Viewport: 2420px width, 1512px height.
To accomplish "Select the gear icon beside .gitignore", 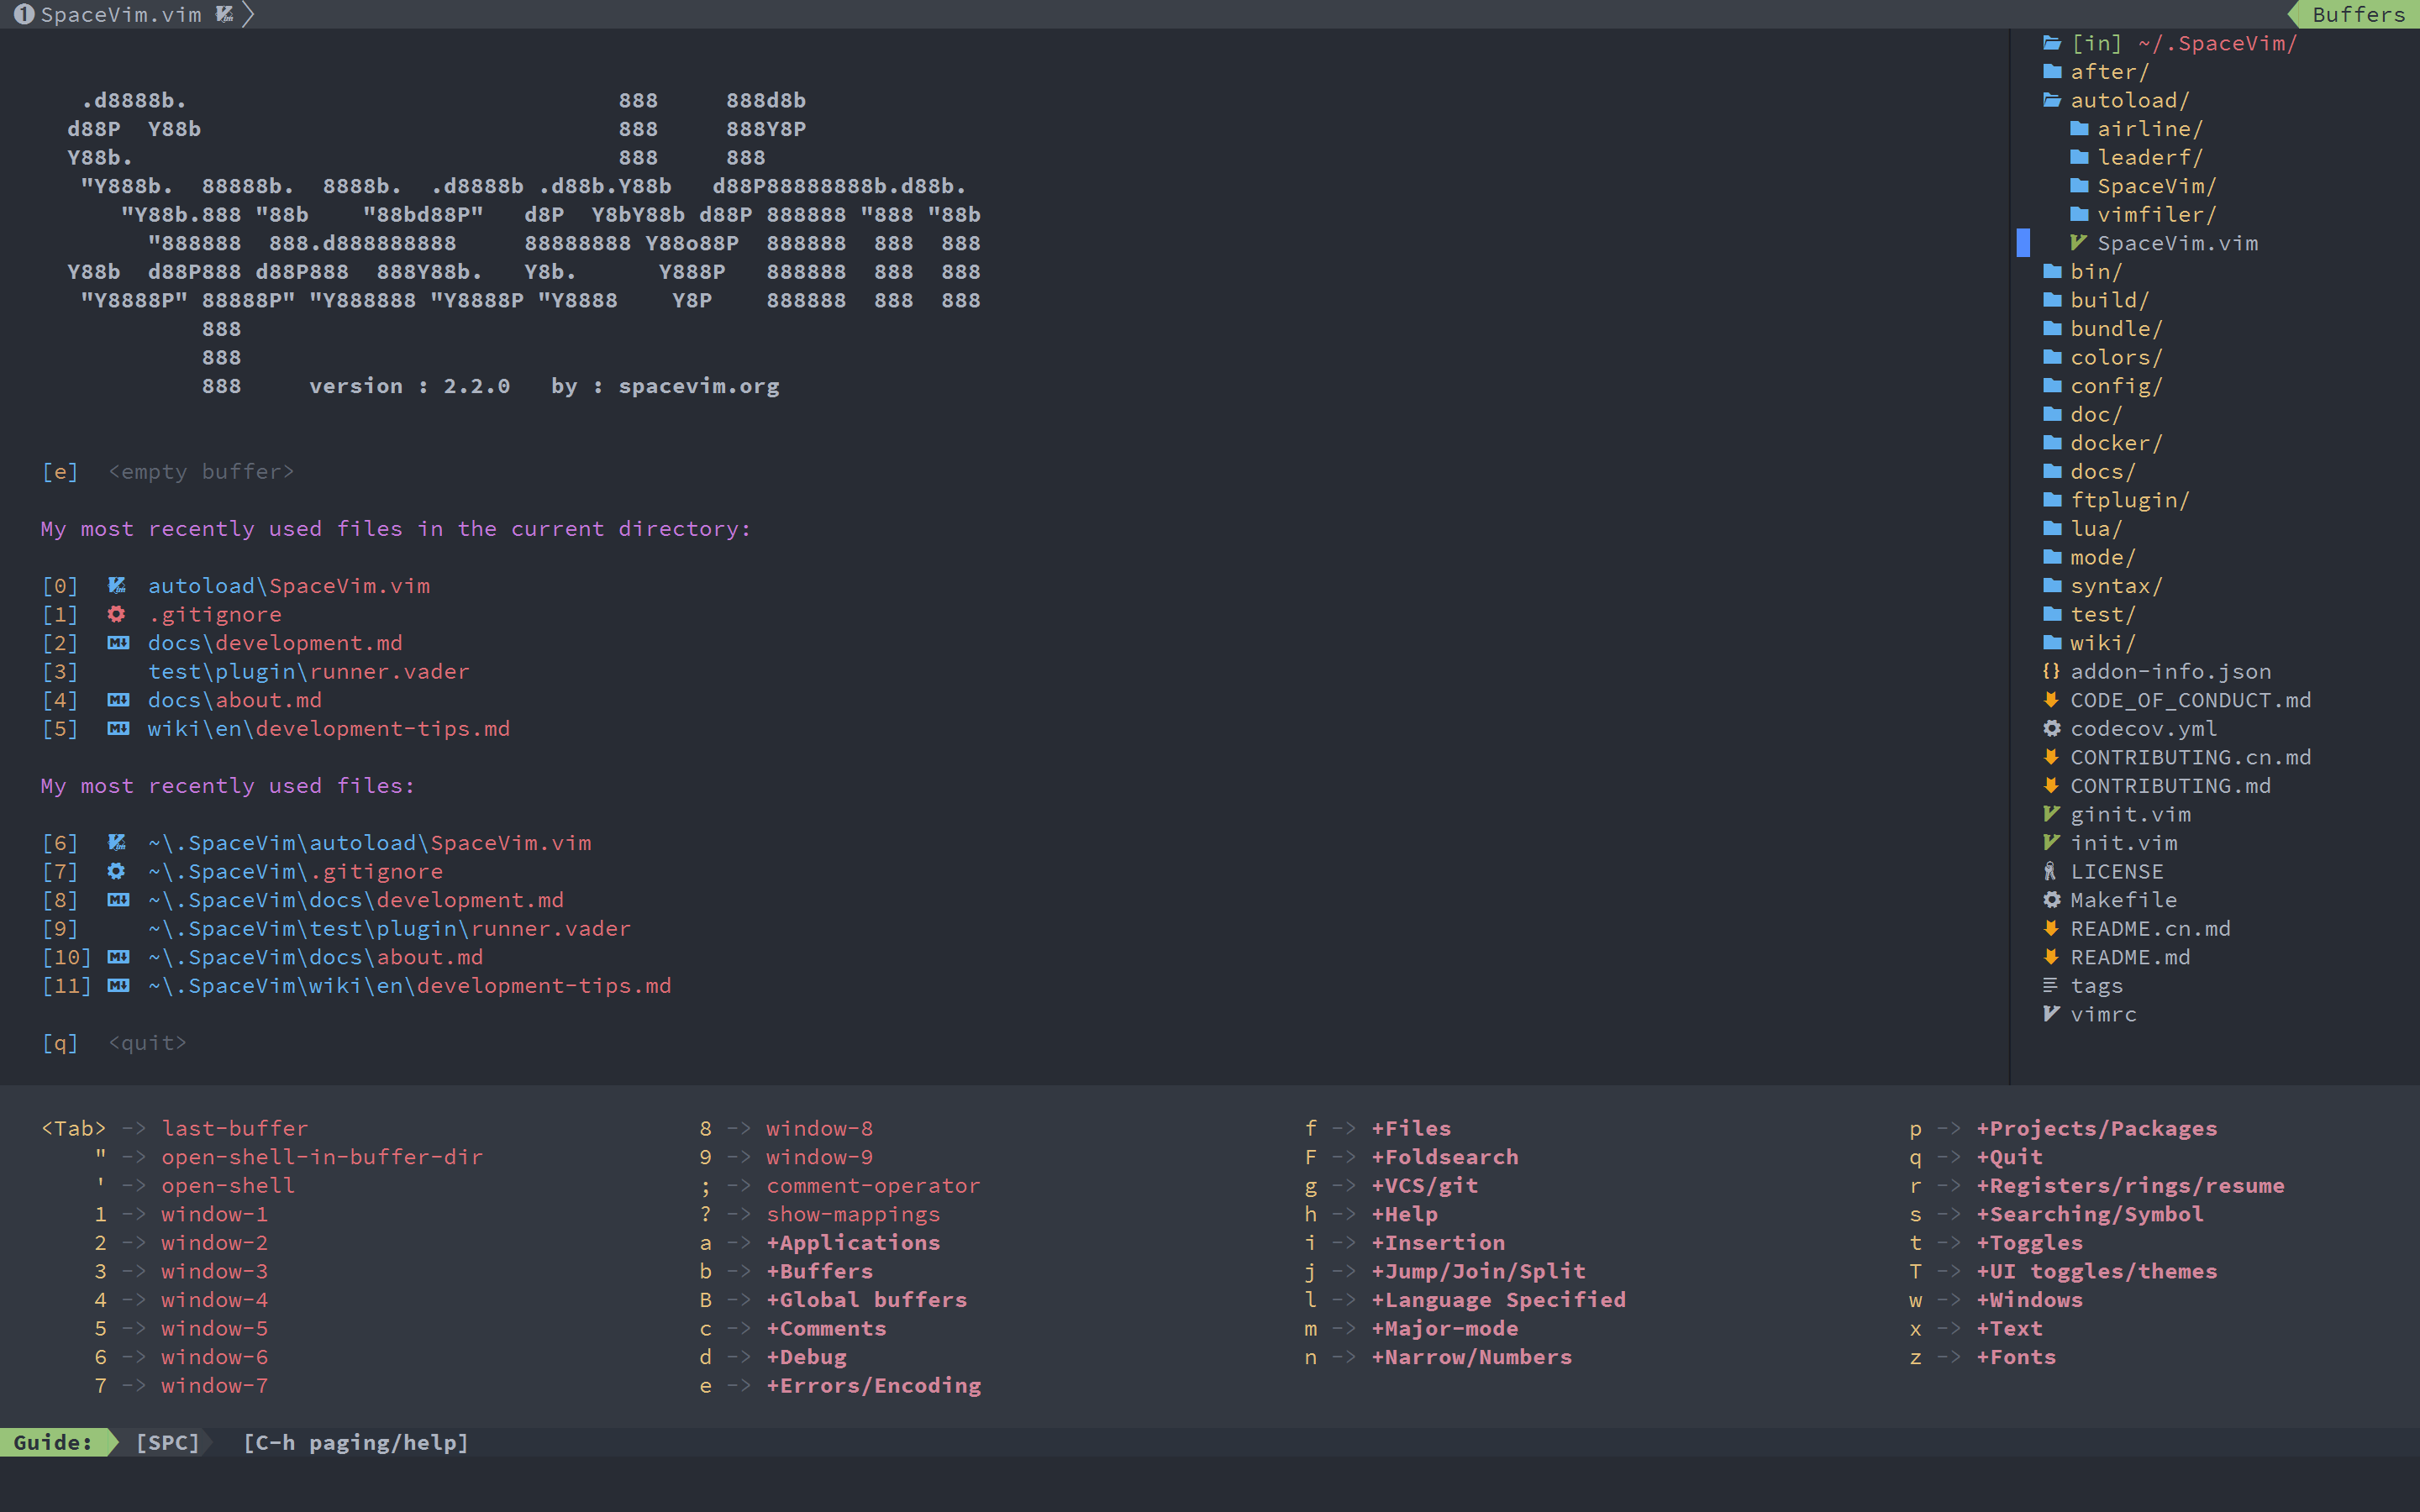I will click(117, 614).
